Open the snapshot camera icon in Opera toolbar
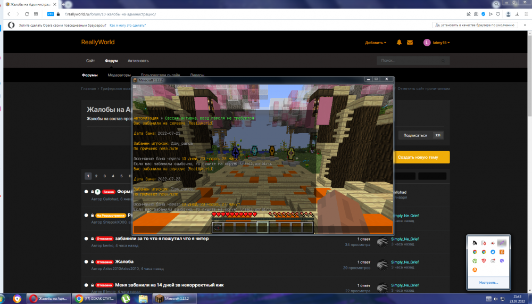The image size is (532, 304). (476, 14)
